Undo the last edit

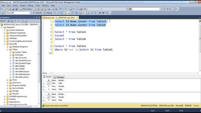(60, 9)
